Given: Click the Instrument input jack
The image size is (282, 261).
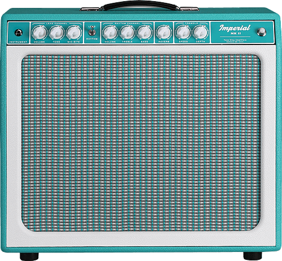Looking at the screenshot, I should pos(19,33).
